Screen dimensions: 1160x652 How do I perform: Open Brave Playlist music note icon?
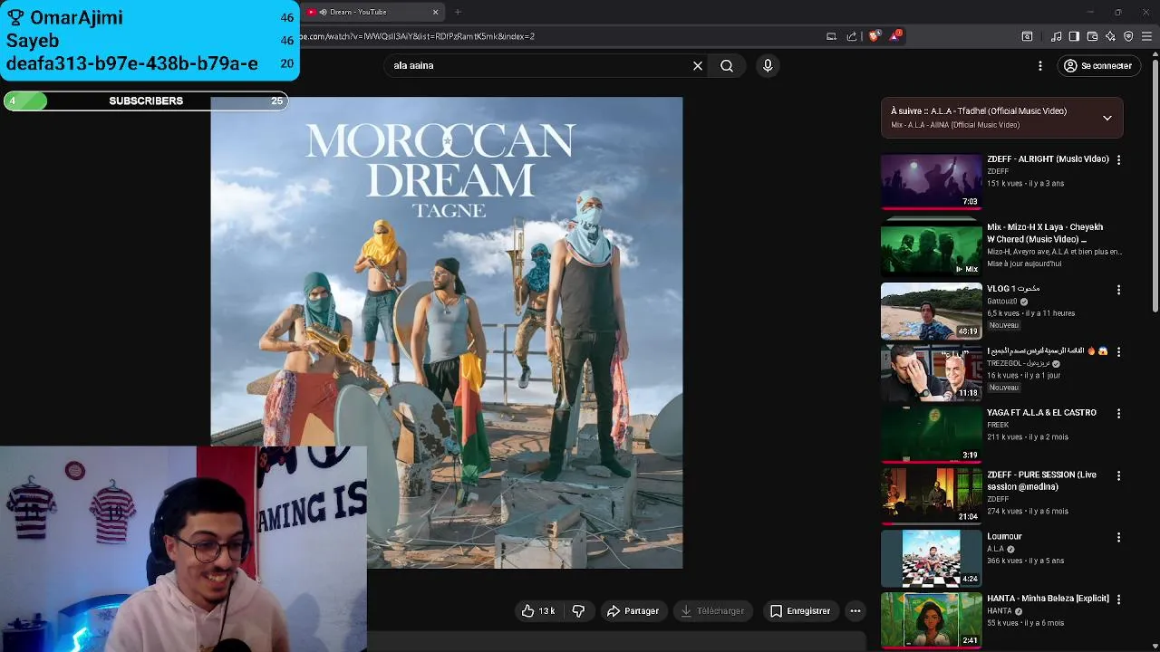point(1056,36)
